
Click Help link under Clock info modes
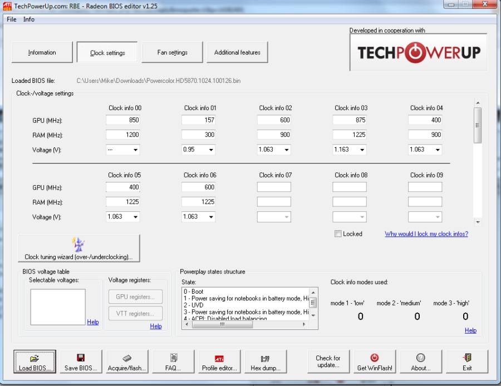pos(470,330)
